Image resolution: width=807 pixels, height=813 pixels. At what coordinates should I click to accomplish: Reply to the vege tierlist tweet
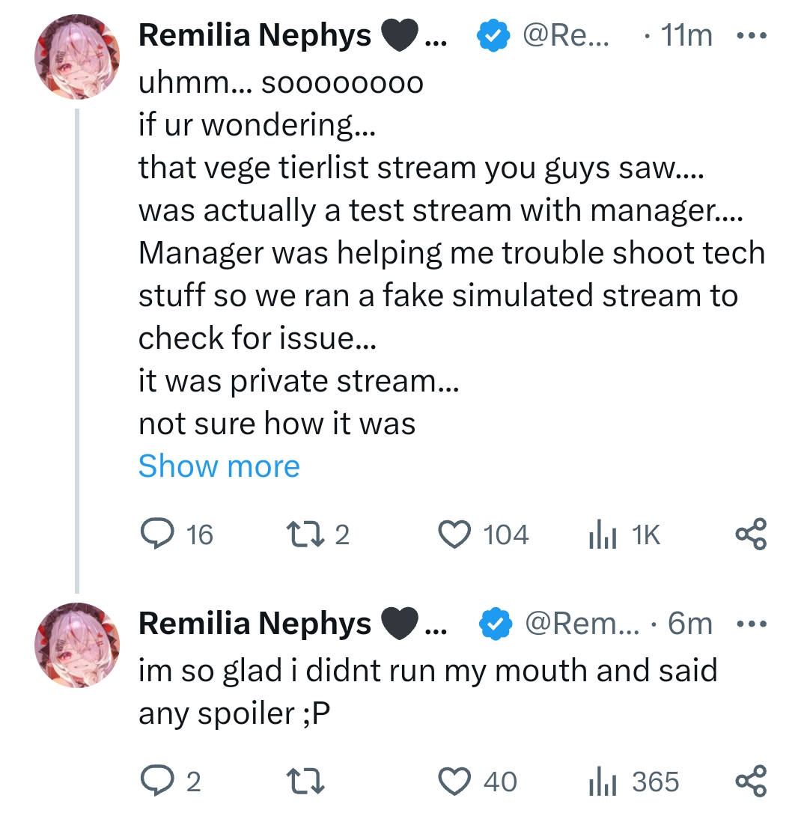156,535
